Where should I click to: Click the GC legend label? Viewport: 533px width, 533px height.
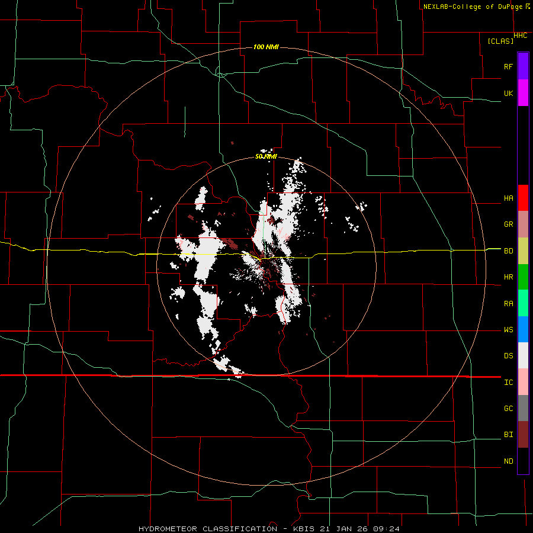508,409
